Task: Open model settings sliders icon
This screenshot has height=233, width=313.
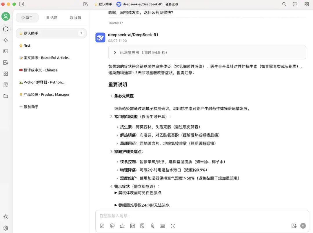Action: (132, 226)
